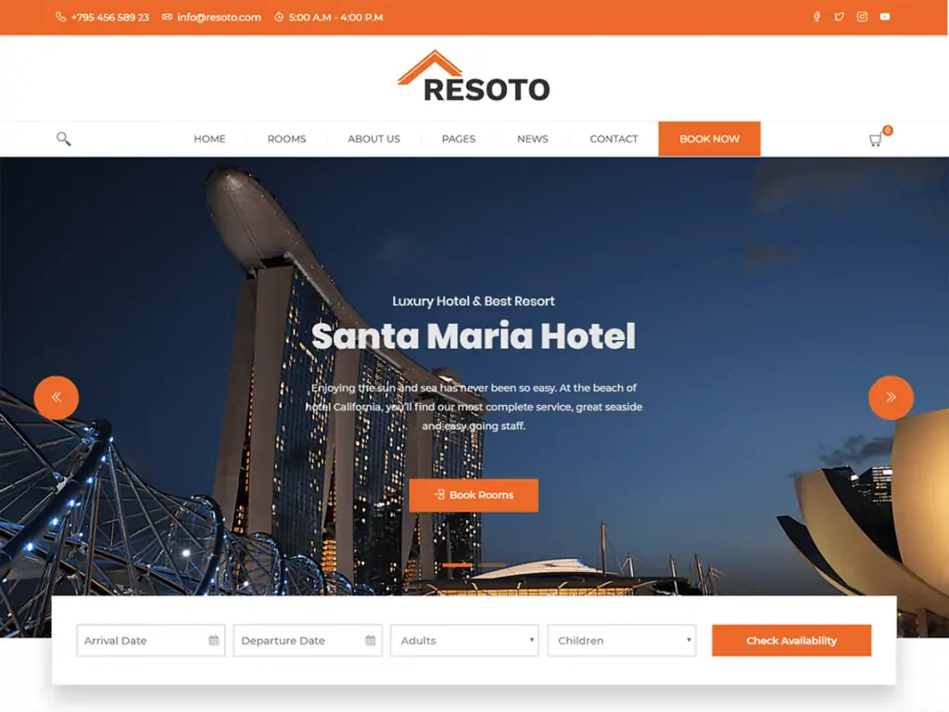Show next slide with right arrow
The width and height of the screenshot is (949, 712).
891,398
